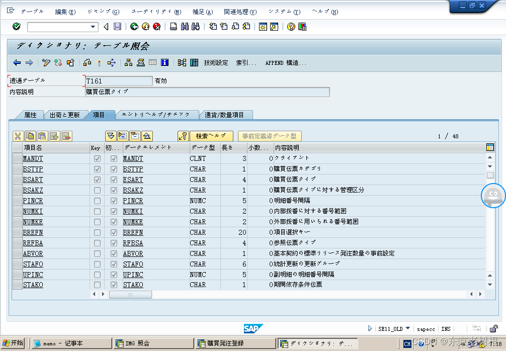Switch to memo - 记事本 in taskbar
The image size is (506, 351).
point(71,343)
